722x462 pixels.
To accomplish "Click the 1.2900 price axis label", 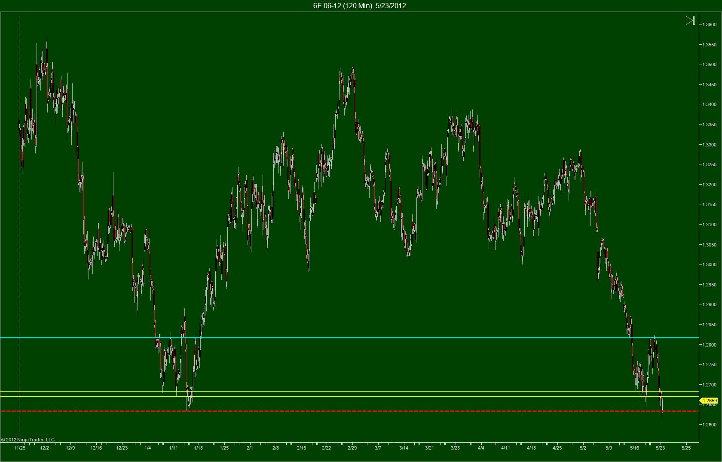I will [709, 304].
